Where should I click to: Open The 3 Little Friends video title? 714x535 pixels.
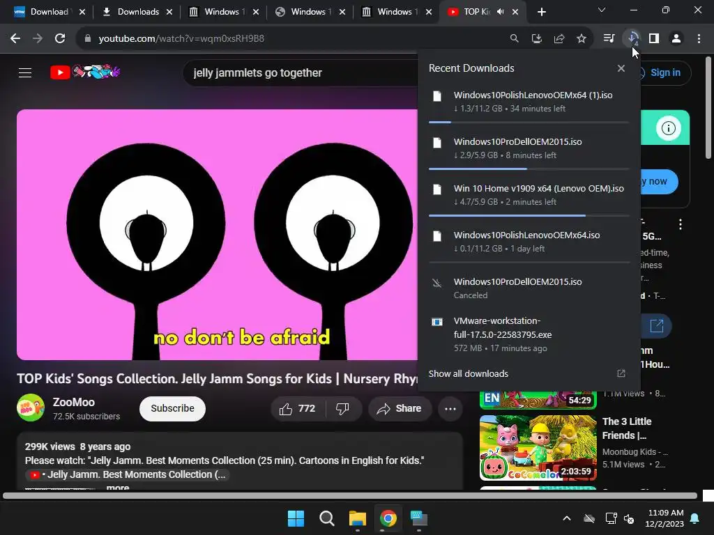click(627, 428)
